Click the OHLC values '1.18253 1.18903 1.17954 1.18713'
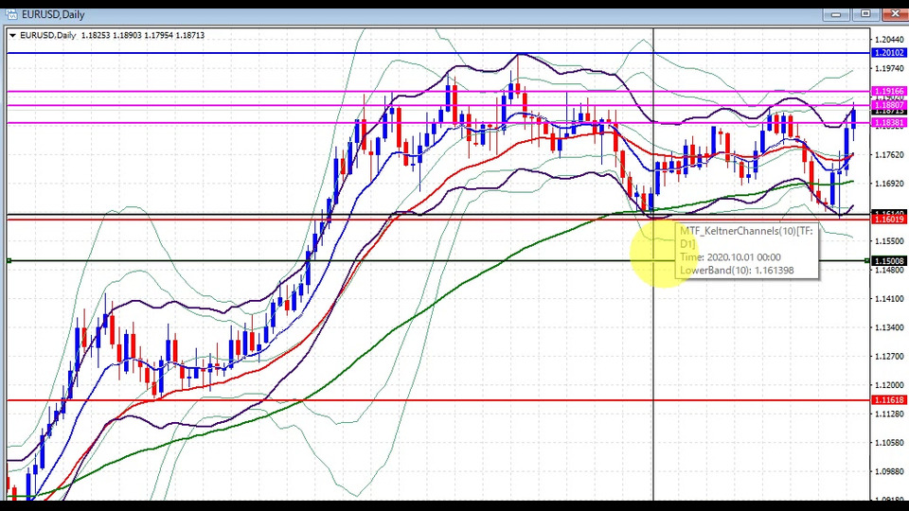Screen dimensions: 909x511 click(143, 35)
